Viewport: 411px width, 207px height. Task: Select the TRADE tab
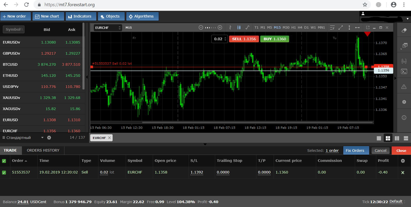10,150
